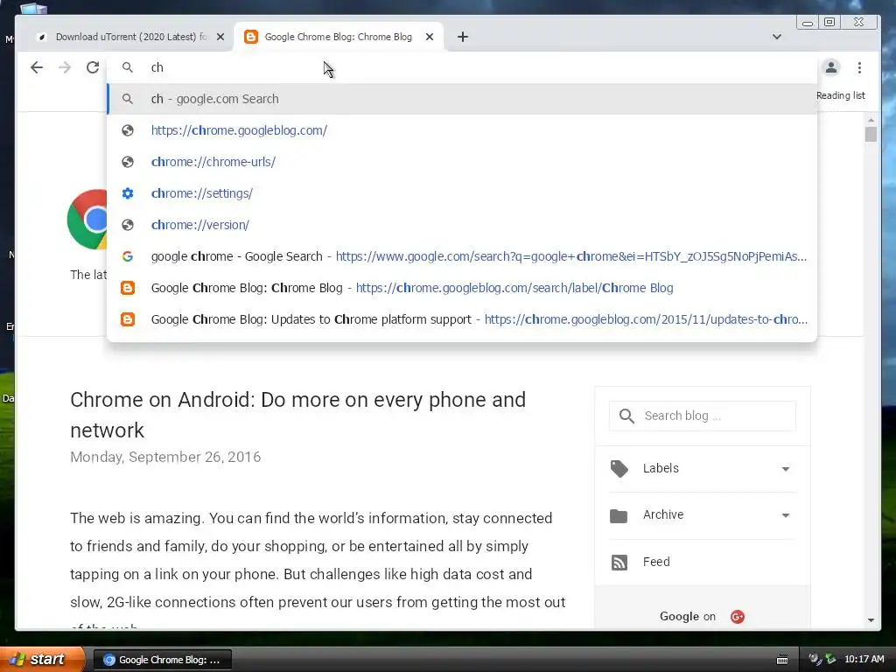Choose https://chrome.googleblog.com/ suggestion

[x=462, y=130]
